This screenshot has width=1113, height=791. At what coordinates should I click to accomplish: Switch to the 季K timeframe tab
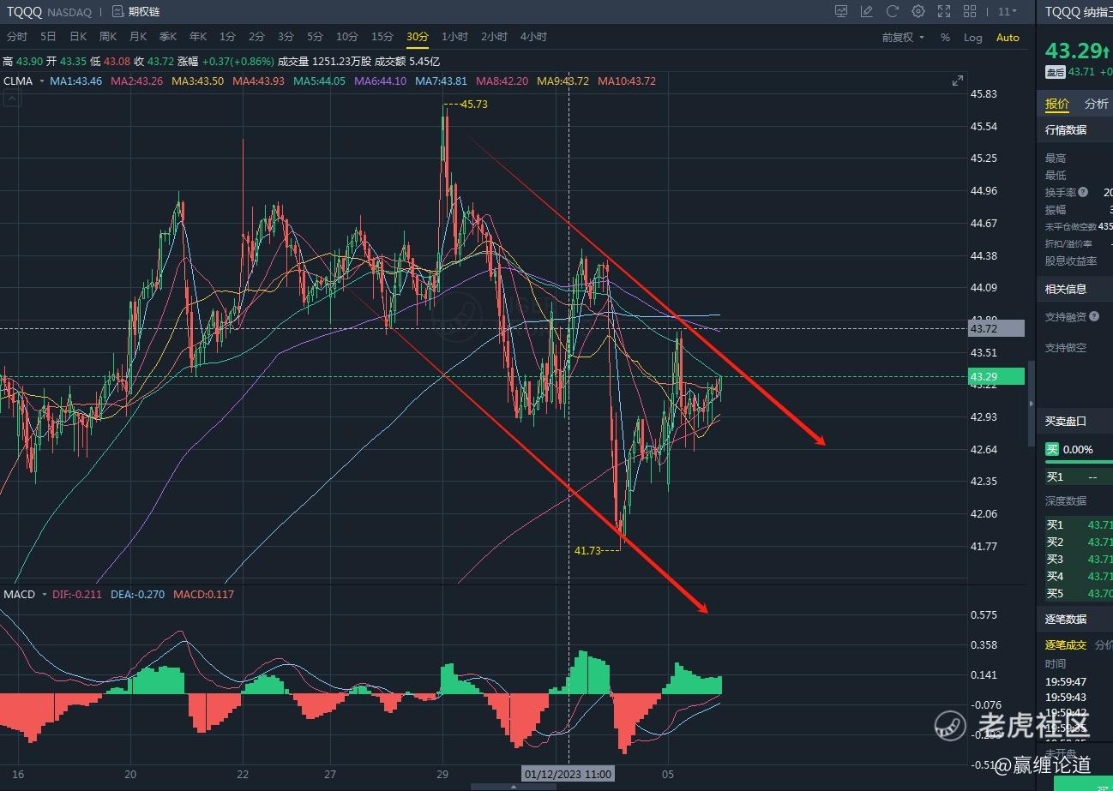tap(168, 37)
